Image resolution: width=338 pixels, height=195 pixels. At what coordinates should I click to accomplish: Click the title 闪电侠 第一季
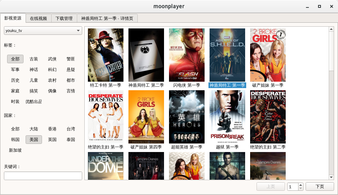coord(187,85)
